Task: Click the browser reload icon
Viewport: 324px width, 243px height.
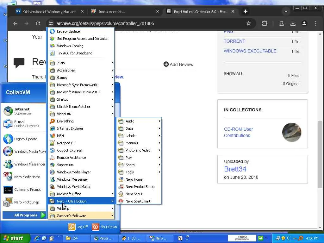Action: (x=38, y=23)
